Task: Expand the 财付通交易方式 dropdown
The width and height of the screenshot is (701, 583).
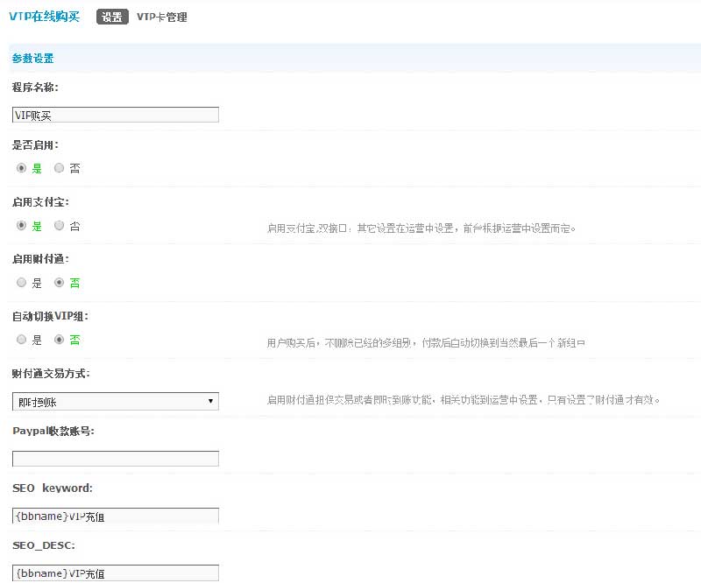Action: click(x=115, y=401)
